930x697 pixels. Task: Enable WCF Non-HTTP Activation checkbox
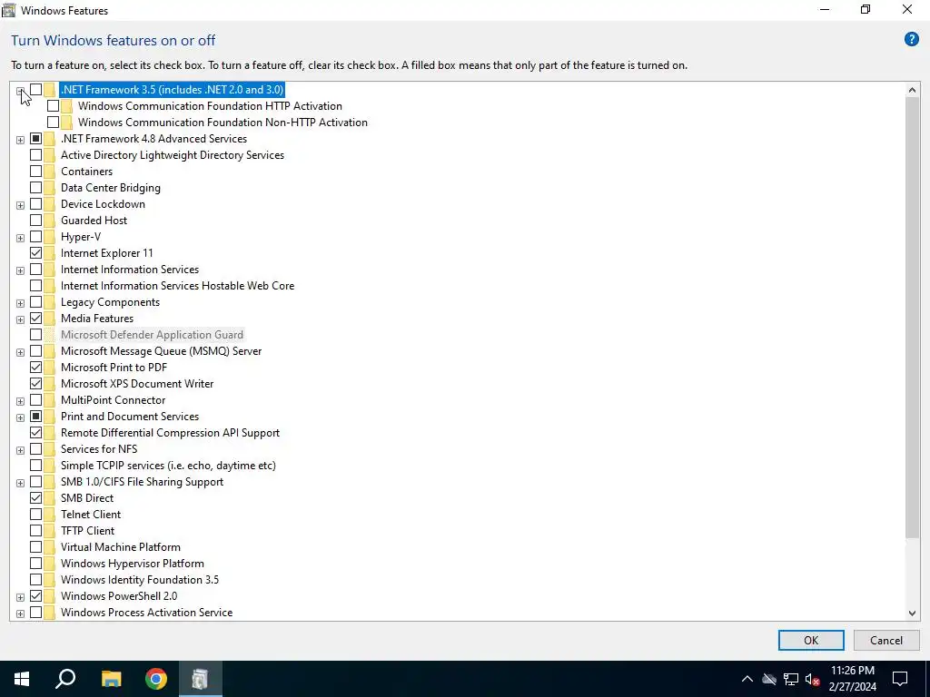(54, 123)
